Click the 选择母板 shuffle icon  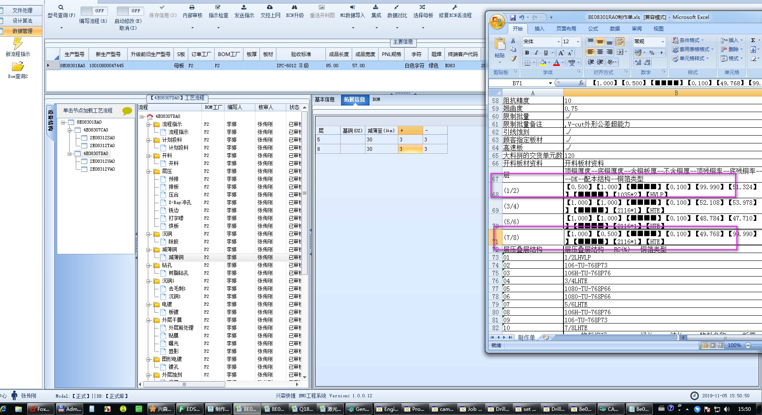[423, 7]
